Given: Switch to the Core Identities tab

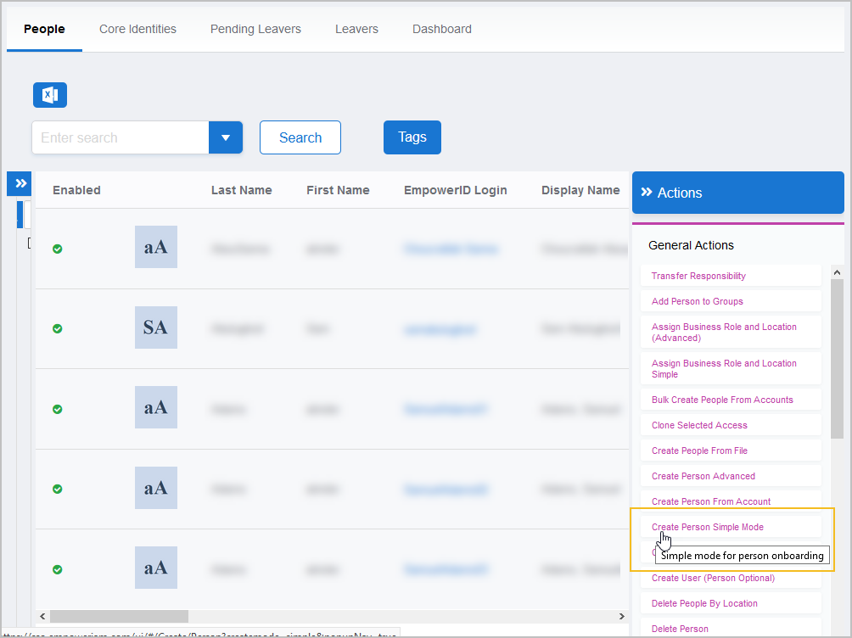Looking at the screenshot, I should tap(137, 29).
